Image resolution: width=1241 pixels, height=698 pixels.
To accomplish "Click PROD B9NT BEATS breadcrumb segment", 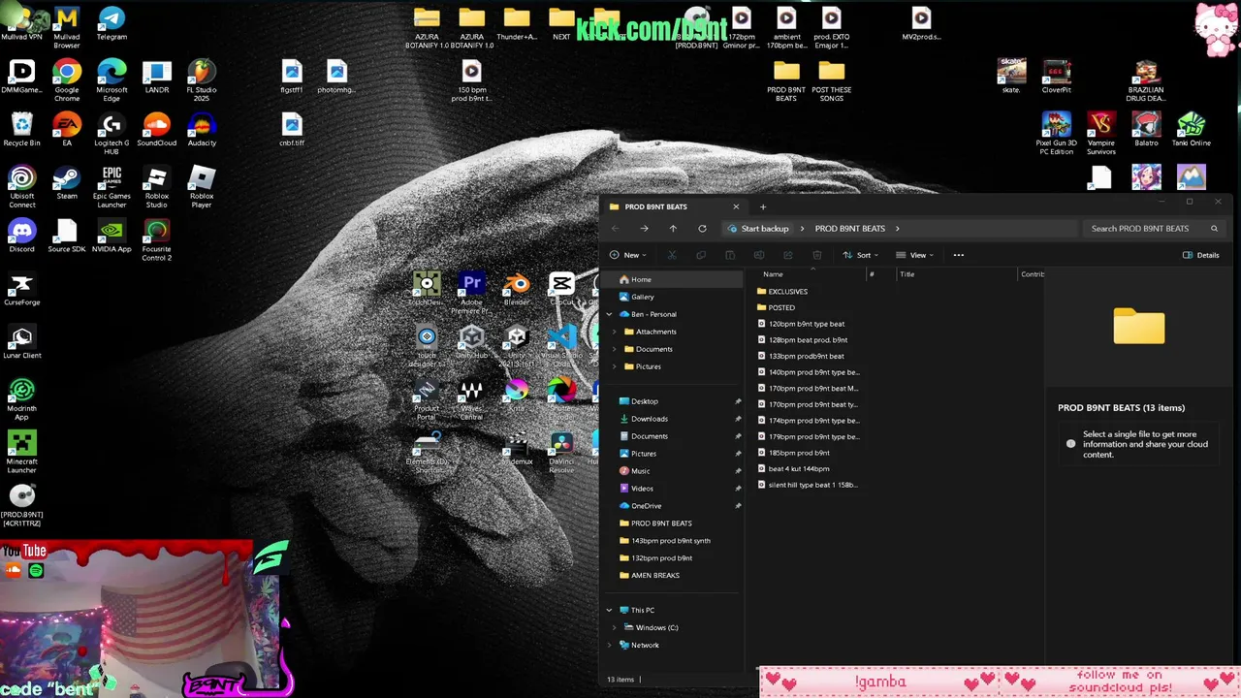I will point(850,229).
